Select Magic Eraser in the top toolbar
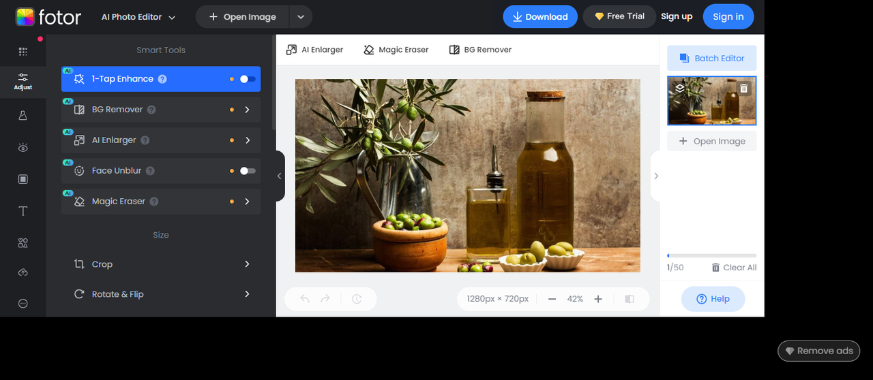The image size is (873, 380). (x=396, y=50)
